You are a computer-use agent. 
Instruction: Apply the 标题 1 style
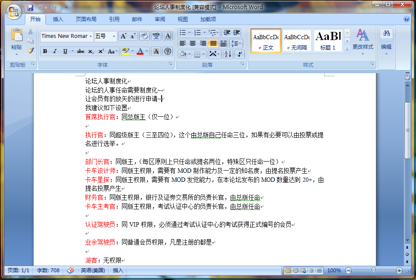coord(328,40)
